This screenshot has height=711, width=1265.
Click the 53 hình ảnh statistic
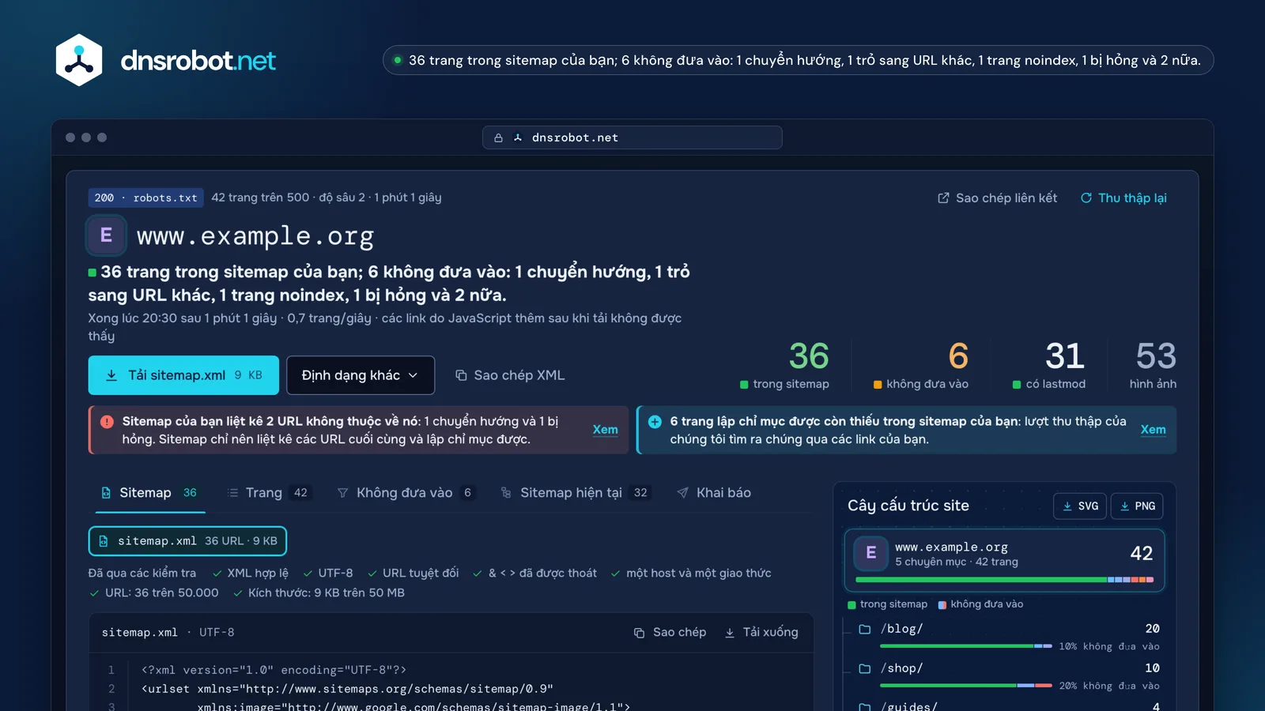pos(1153,365)
